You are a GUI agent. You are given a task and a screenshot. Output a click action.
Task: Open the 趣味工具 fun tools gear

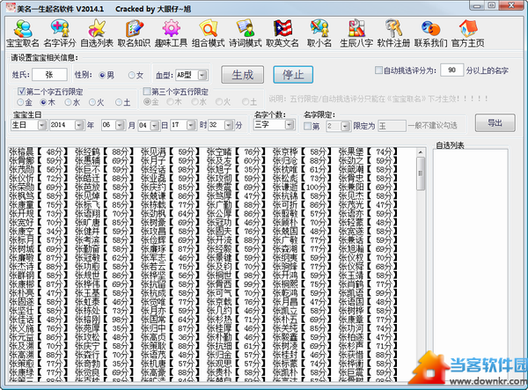pyautogui.click(x=171, y=33)
